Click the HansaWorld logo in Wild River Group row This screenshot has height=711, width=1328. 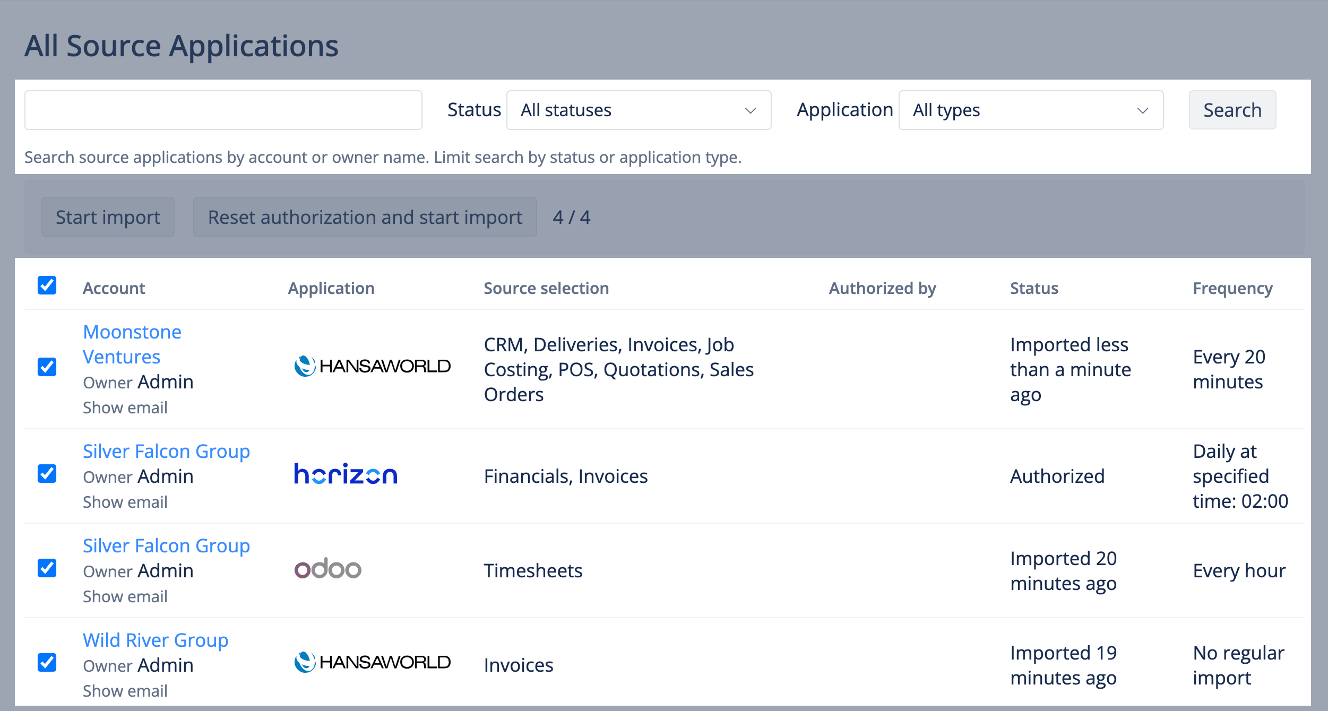pyautogui.click(x=372, y=662)
